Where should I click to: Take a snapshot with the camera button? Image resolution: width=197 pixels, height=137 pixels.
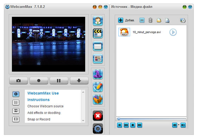[19, 81]
